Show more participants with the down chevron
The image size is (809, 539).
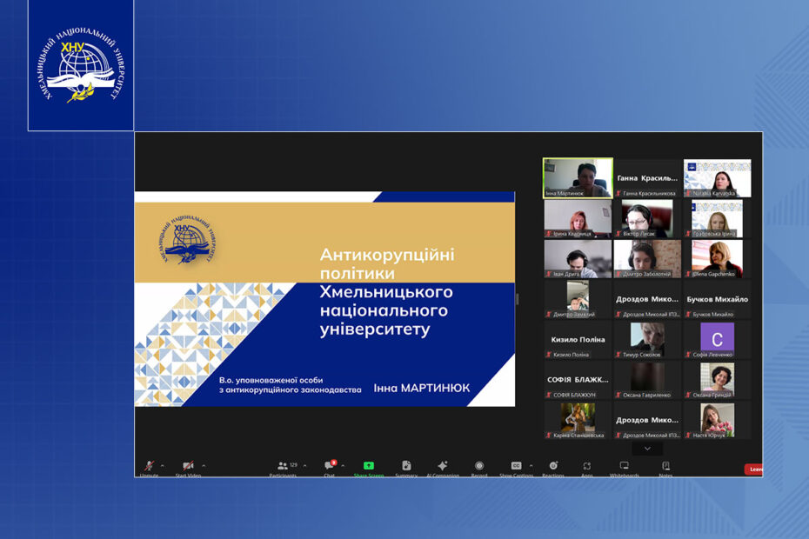click(647, 449)
